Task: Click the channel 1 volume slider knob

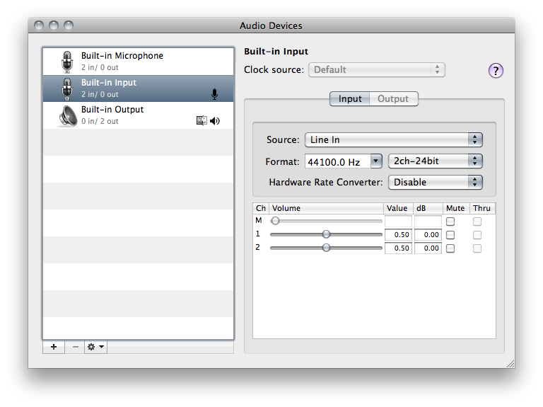Action: pyautogui.click(x=326, y=234)
